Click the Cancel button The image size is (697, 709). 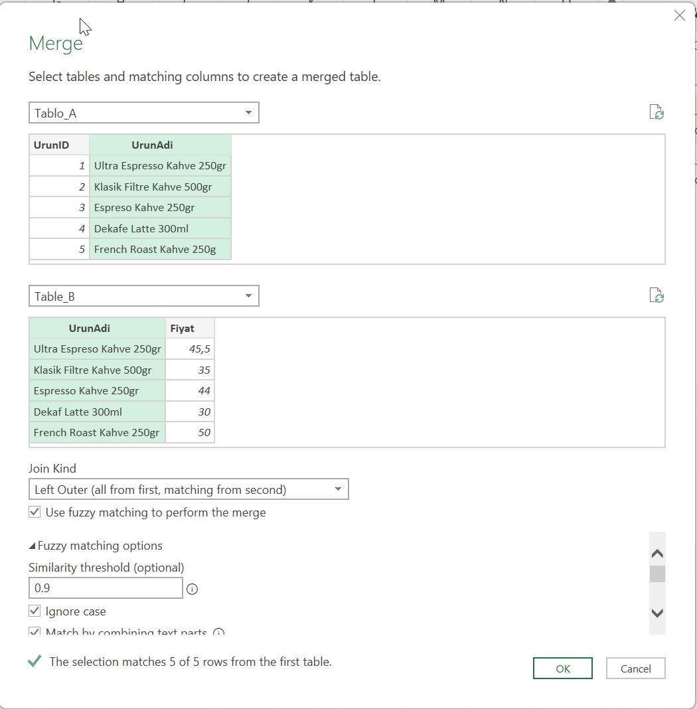click(x=635, y=669)
